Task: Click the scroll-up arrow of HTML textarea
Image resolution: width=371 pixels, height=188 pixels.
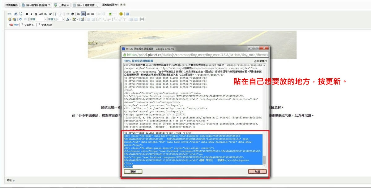Action: point(264,65)
